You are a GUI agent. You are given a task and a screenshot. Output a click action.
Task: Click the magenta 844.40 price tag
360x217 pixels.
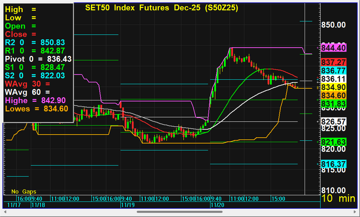click(334, 48)
